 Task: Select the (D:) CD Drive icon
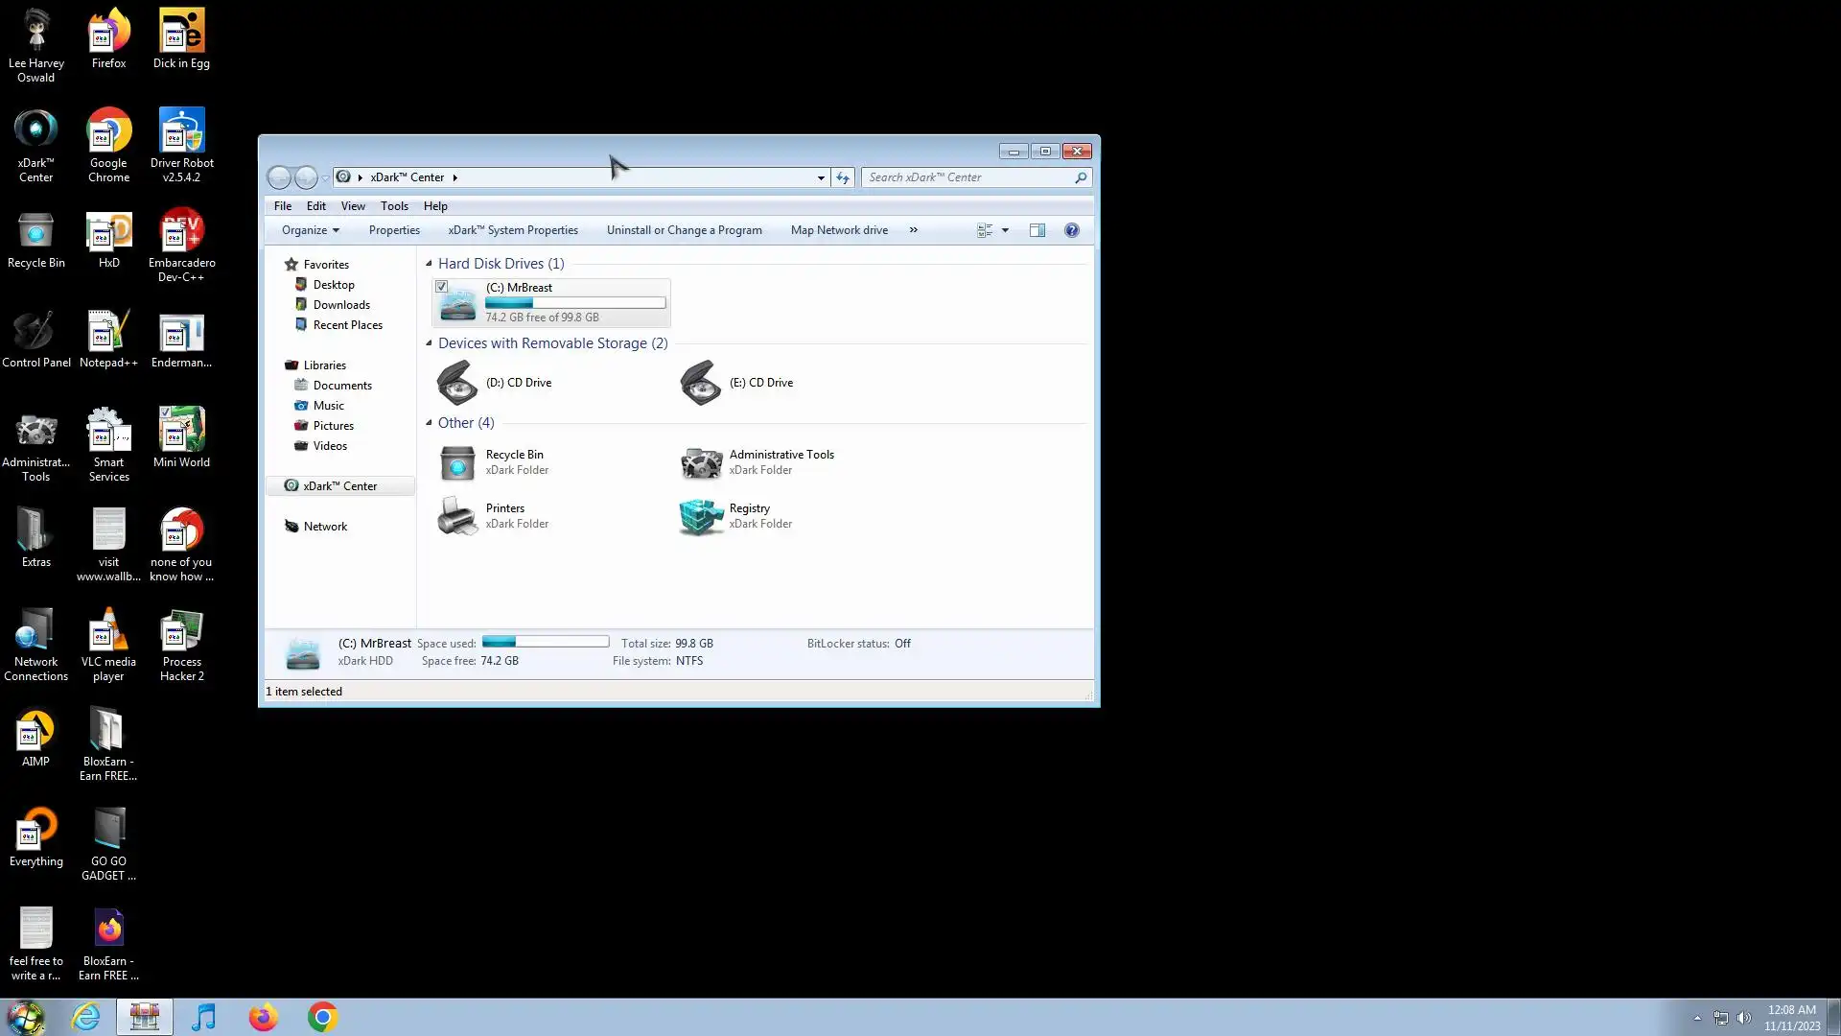point(457,383)
